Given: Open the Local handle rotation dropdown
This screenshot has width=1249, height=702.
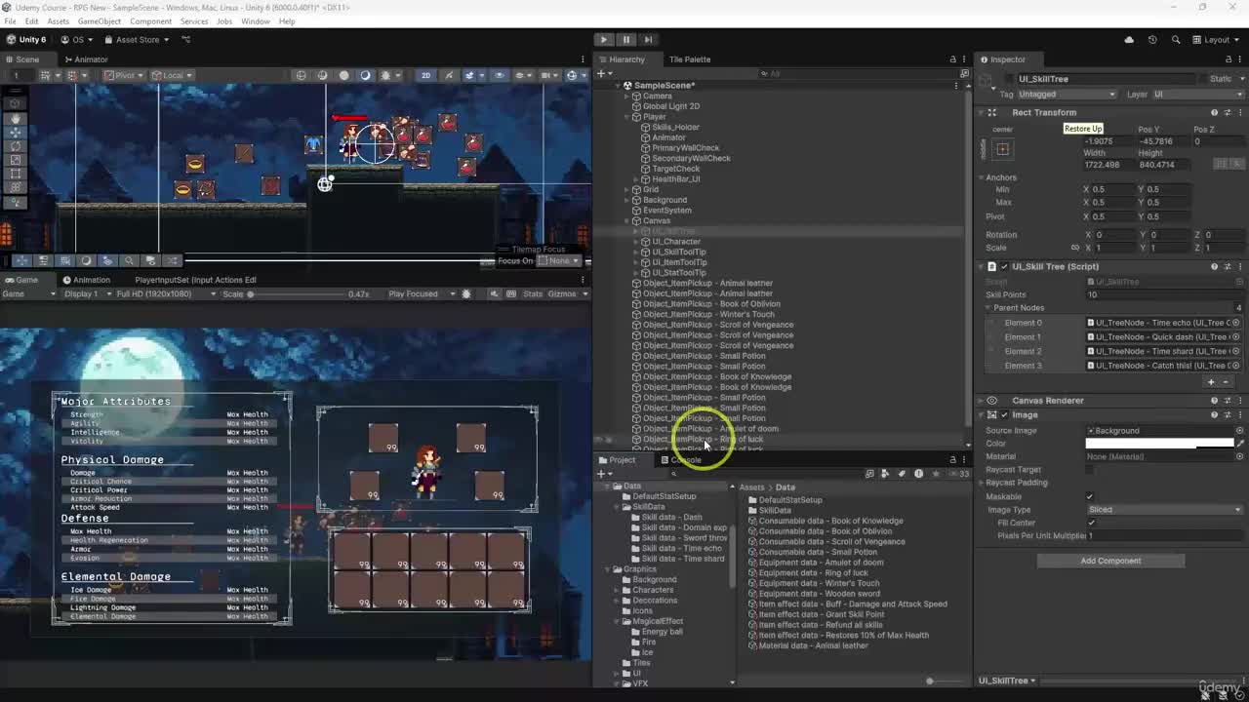Looking at the screenshot, I should pos(173,75).
